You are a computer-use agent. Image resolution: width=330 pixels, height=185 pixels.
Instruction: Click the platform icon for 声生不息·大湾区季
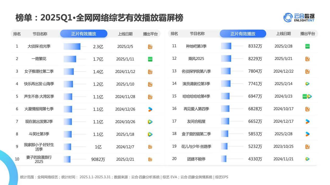[150, 97]
